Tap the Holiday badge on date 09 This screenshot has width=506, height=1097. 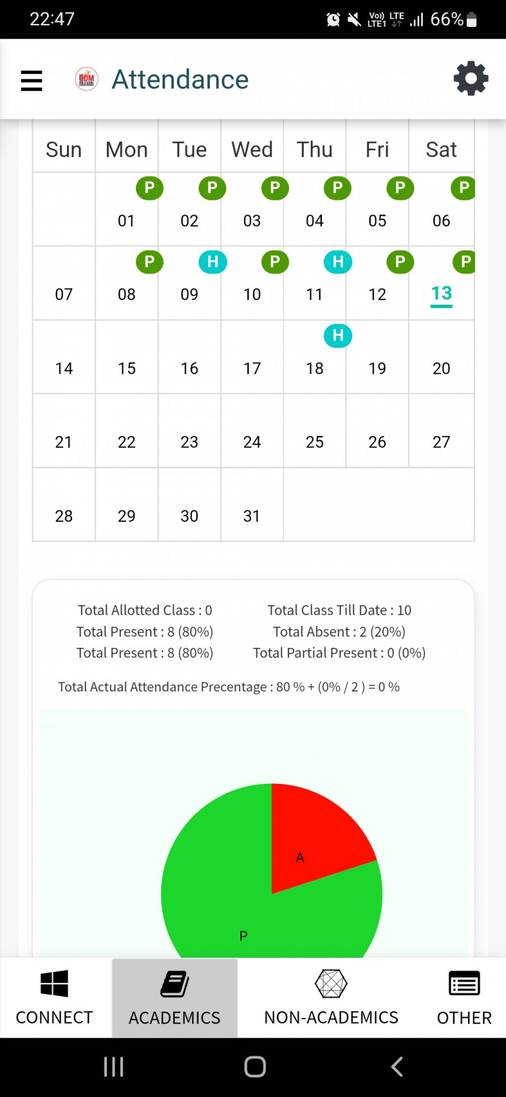click(x=213, y=261)
